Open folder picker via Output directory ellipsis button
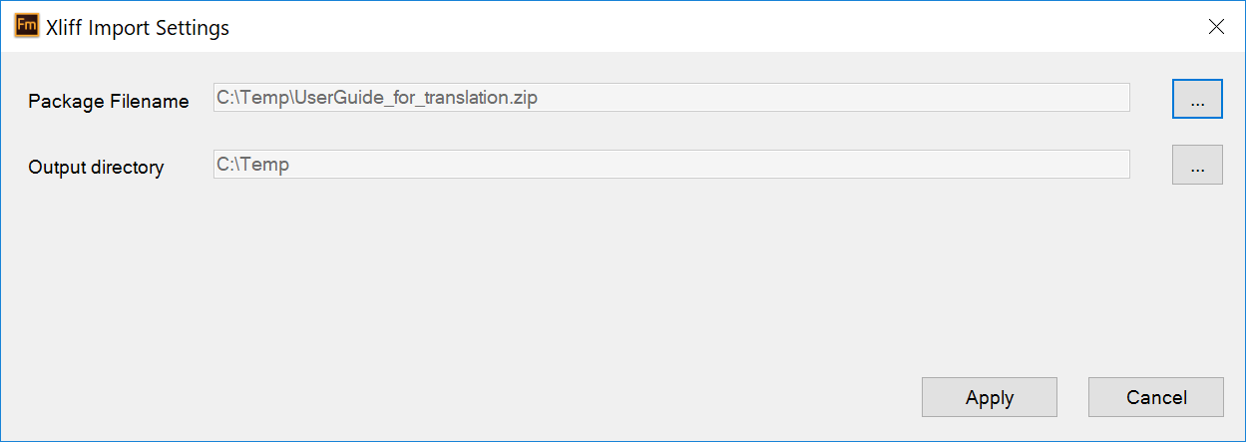The image size is (1246, 442). (1197, 166)
